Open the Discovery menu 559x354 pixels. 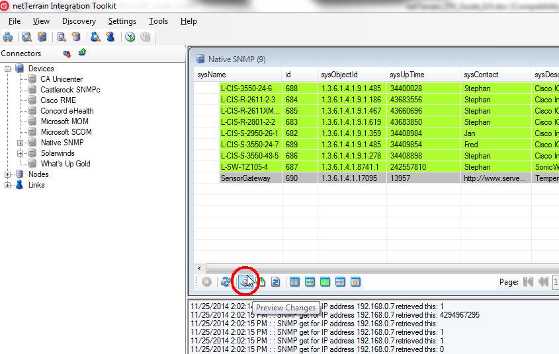click(x=79, y=21)
